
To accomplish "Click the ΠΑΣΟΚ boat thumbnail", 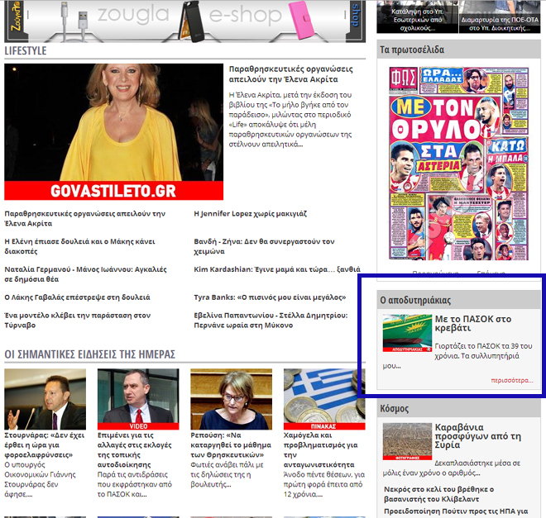I will (x=406, y=333).
